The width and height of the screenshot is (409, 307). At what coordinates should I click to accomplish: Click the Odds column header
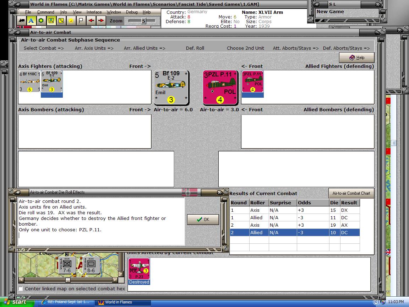coord(313,203)
